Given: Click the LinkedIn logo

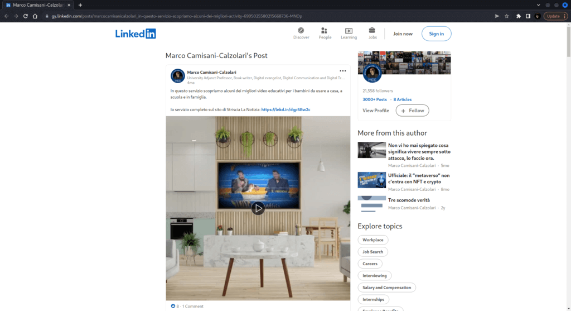Looking at the screenshot, I should [136, 34].
